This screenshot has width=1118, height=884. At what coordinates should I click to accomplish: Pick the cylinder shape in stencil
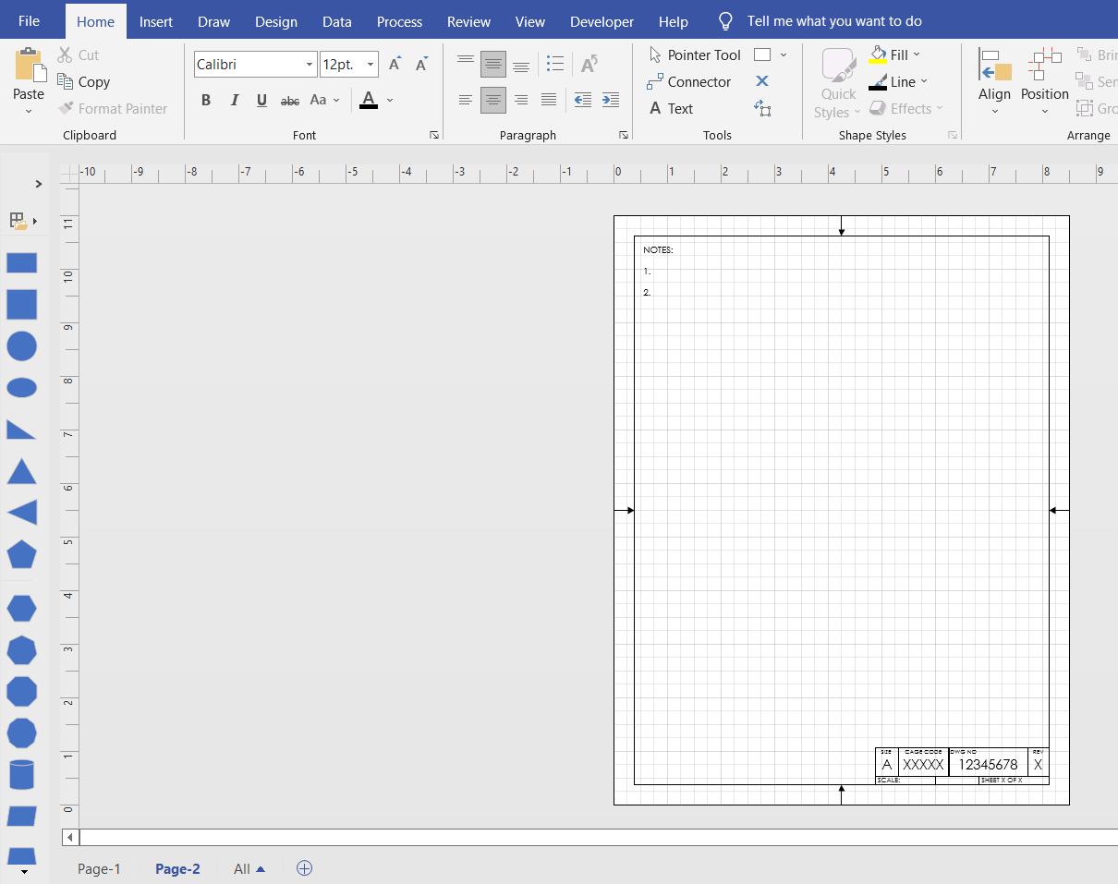tap(22, 775)
